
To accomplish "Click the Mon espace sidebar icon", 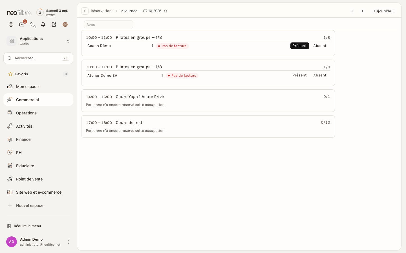I will tap(10, 86).
